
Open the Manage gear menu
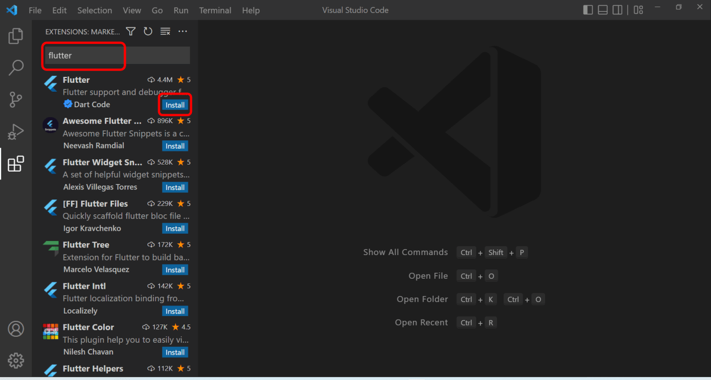[16, 360]
